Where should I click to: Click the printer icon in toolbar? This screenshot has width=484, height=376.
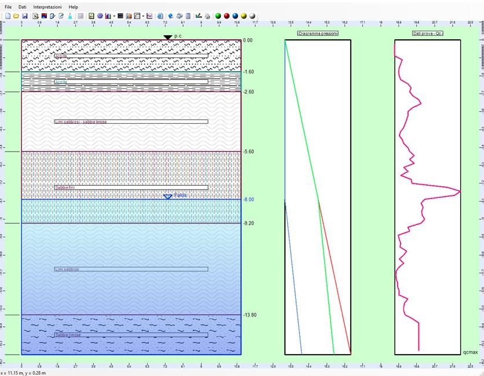coord(207,16)
